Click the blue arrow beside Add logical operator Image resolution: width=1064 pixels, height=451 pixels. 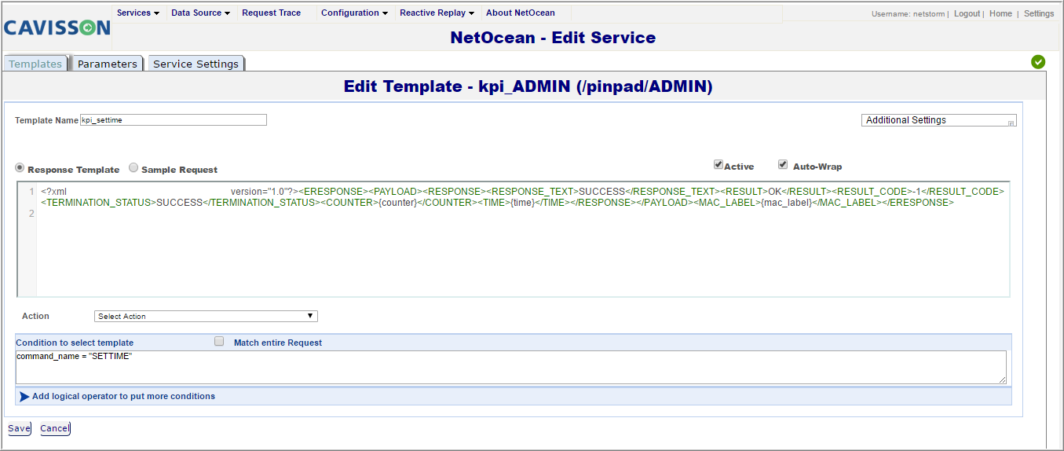point(24,397)
